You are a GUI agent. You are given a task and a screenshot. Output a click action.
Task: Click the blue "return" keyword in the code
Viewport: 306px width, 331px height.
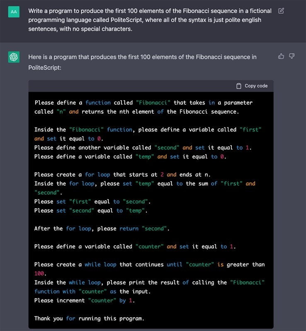point(129,228)
